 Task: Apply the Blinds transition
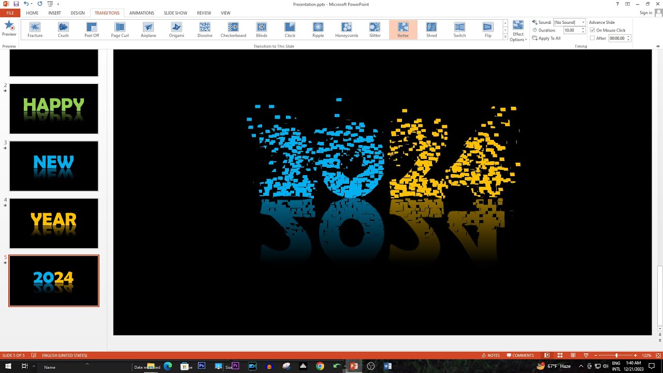tap(262, 30)
